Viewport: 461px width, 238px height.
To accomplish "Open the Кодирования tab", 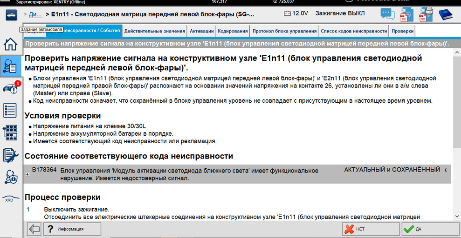I will point(233,31).
